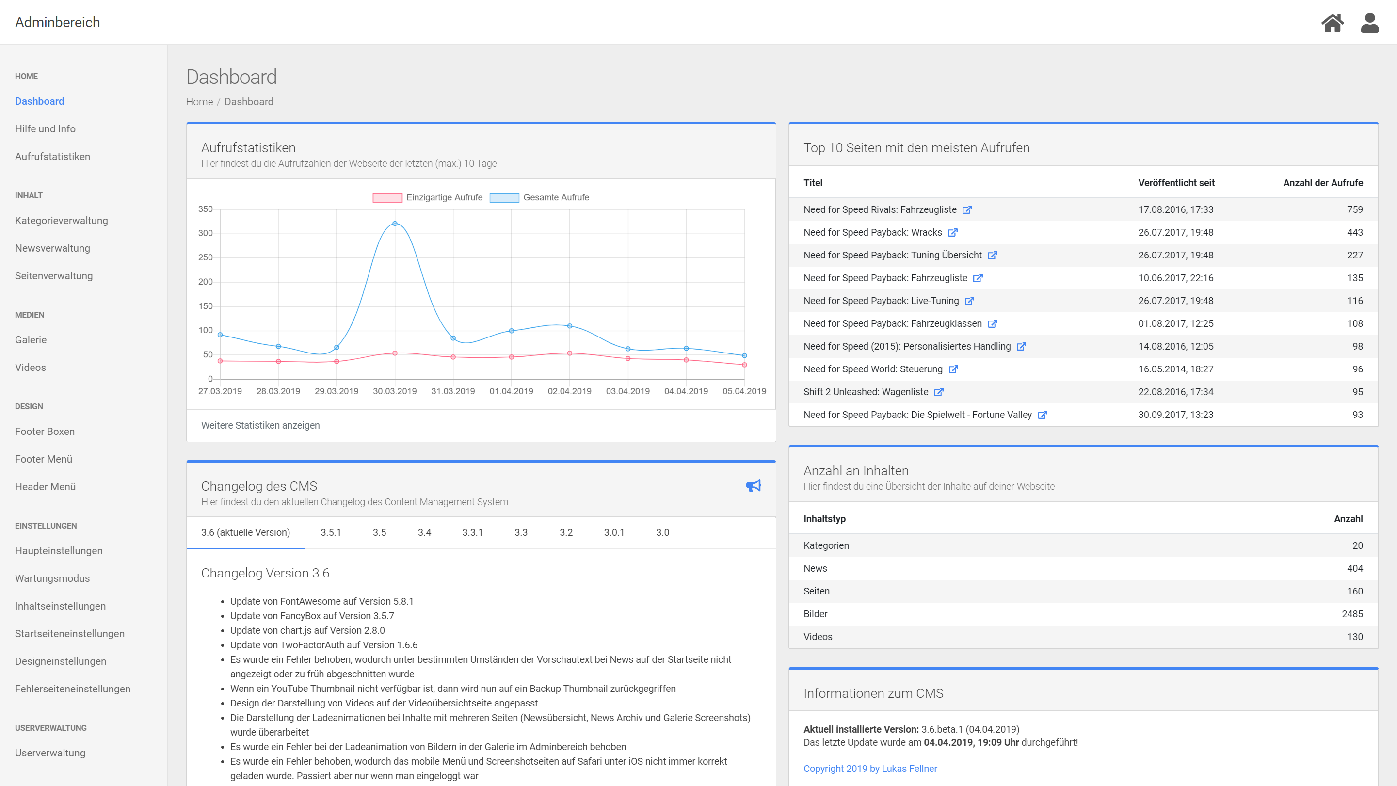Viewport: 1397px width, 786px height.
Task: Open Copyright 2019 by Lukas Fellner link
Action: 870,769
